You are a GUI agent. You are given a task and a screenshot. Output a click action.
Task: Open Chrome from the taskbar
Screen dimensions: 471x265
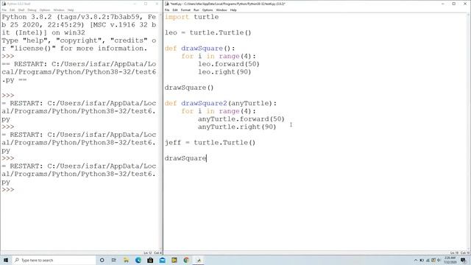(x=186, y=260)
